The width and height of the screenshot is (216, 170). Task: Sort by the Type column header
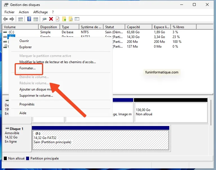[70, 27]
